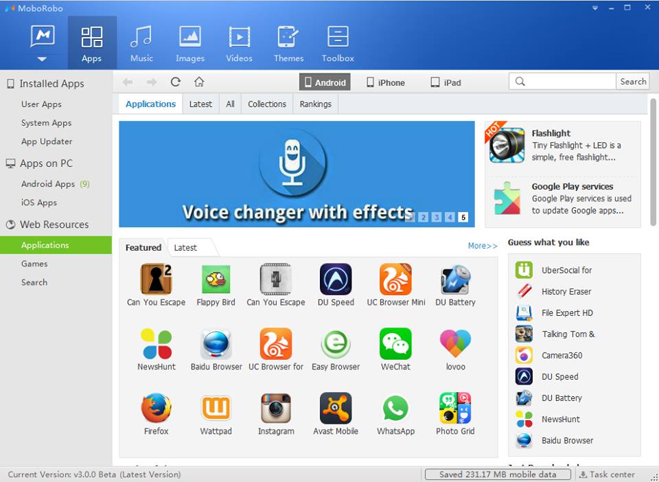
Task: Open the Toolbox icon
Action: pos(338,43)
